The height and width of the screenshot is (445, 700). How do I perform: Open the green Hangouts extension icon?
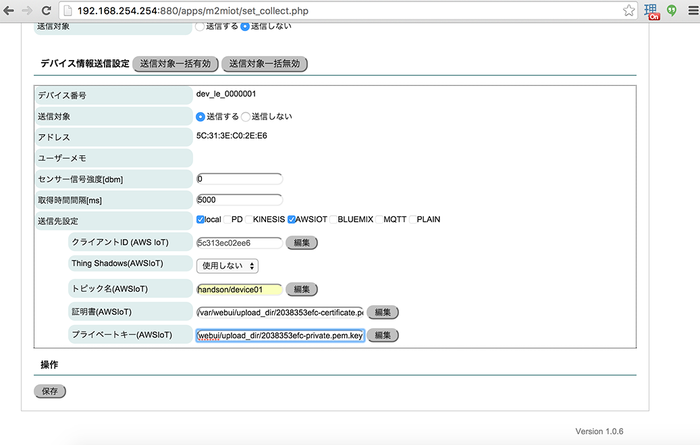(672, 10)
